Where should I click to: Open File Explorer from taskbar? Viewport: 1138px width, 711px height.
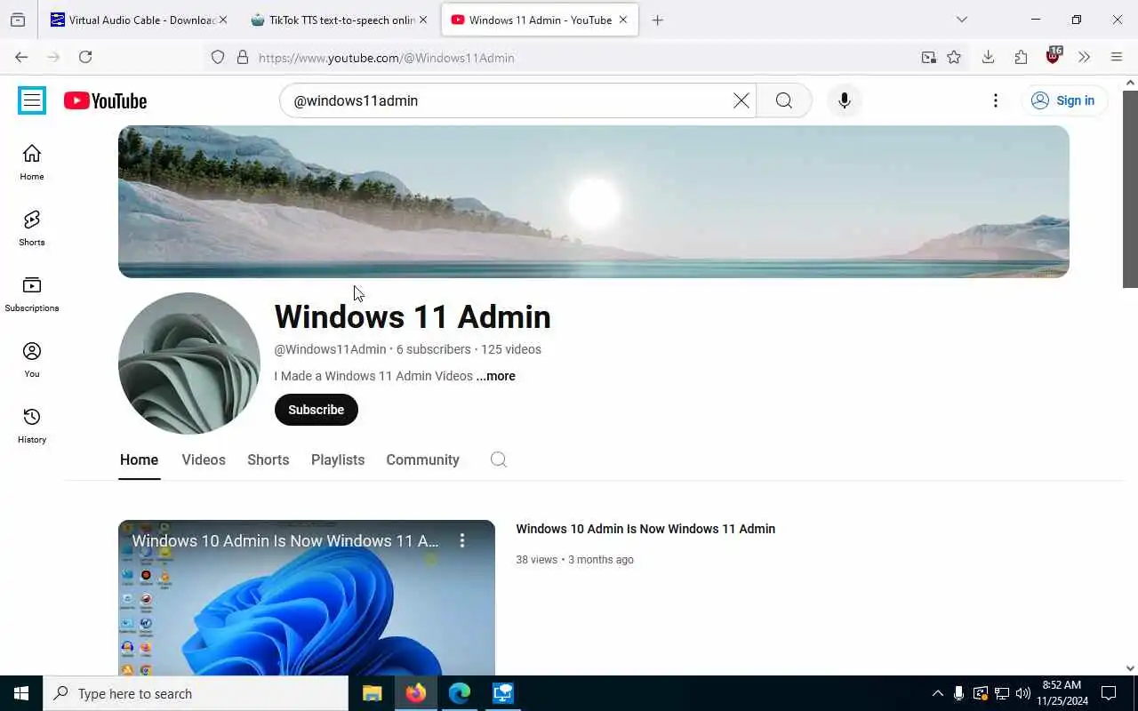[x=373, y=693]
